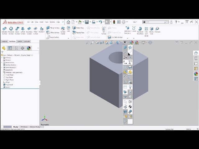Select the Extruded Surface tool
199x149 pixels.
[4, 30]
